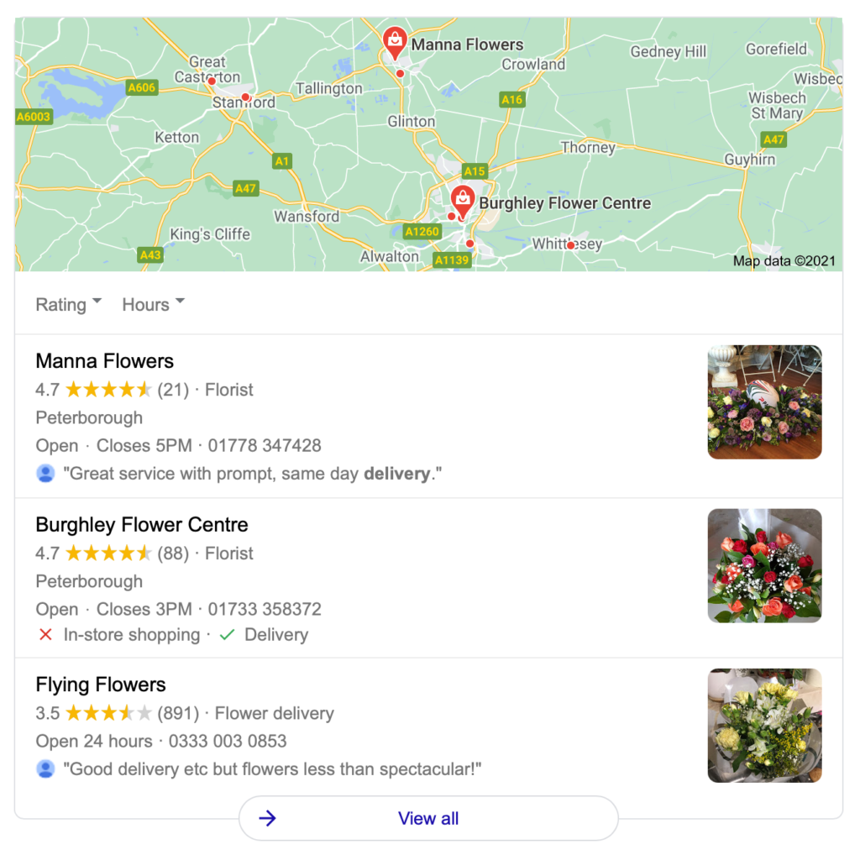Viewport: 860px width, 855px height.
Task: Open the Flying Flowers photo thumbnail
Action: click(x=764, y=725)
